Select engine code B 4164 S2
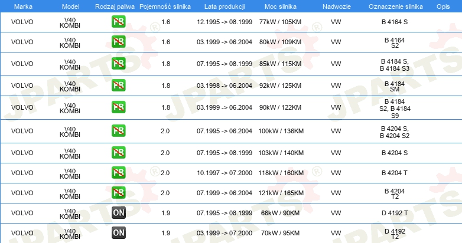 395,42
